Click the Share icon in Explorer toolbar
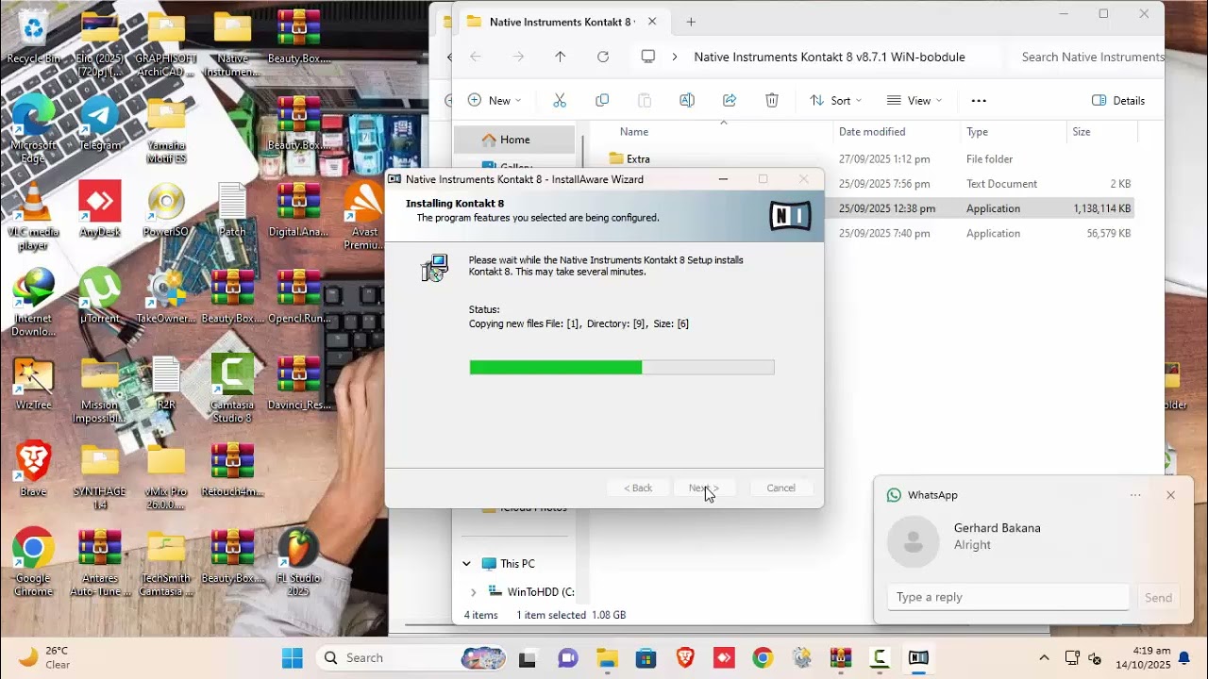Screen dimensions: 1208x679 (x=730, y=100)
